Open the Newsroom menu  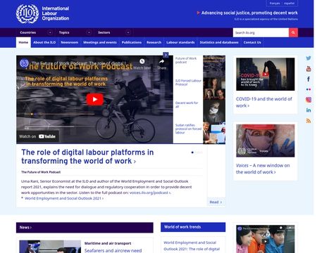pyautogui.click(x=70, y=42)
